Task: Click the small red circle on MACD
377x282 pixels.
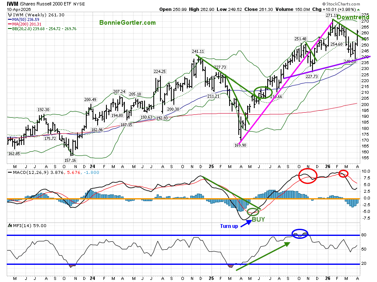Action: [x=343, y=173]
